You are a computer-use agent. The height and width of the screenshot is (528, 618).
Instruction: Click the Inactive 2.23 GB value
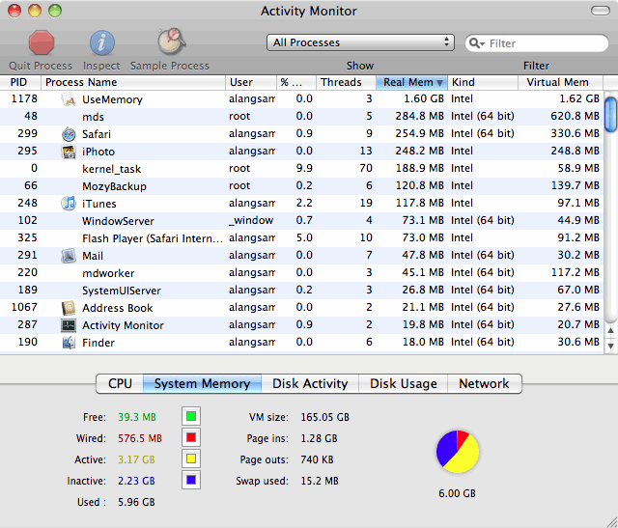coord(136,481)
